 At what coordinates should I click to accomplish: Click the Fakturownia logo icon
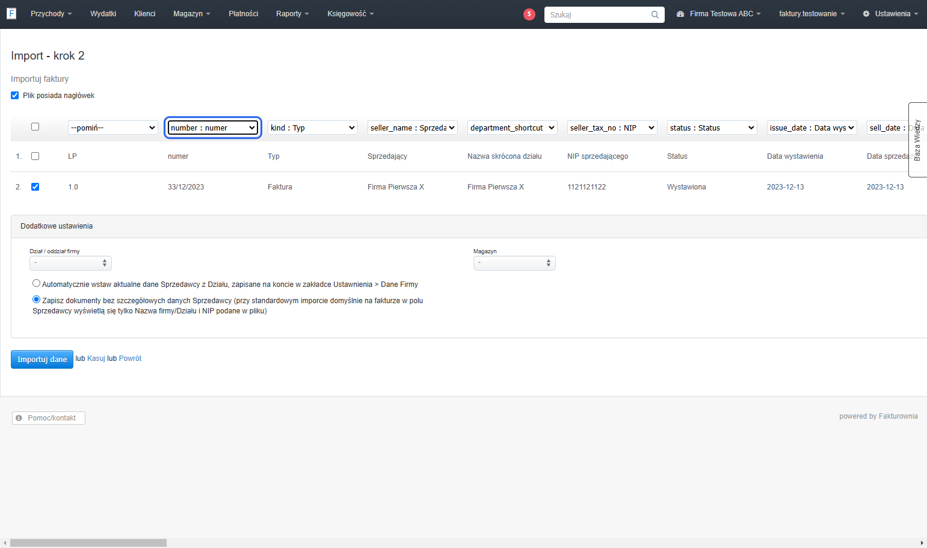coord(11,13)
